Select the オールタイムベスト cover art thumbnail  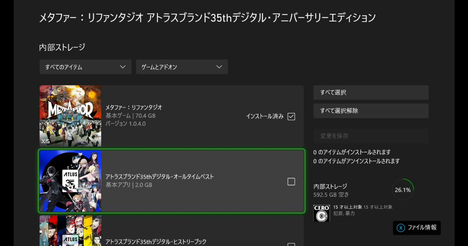point(70,181)
